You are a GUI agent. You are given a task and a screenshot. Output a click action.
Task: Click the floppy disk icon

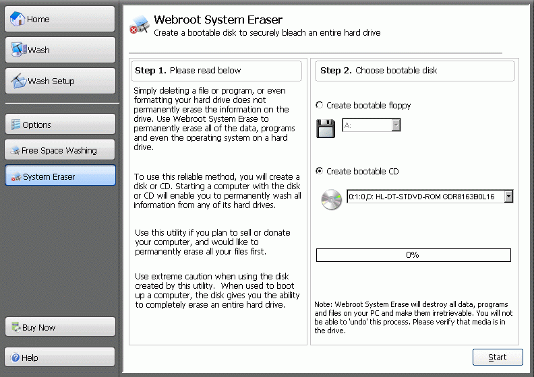[326, 128]
